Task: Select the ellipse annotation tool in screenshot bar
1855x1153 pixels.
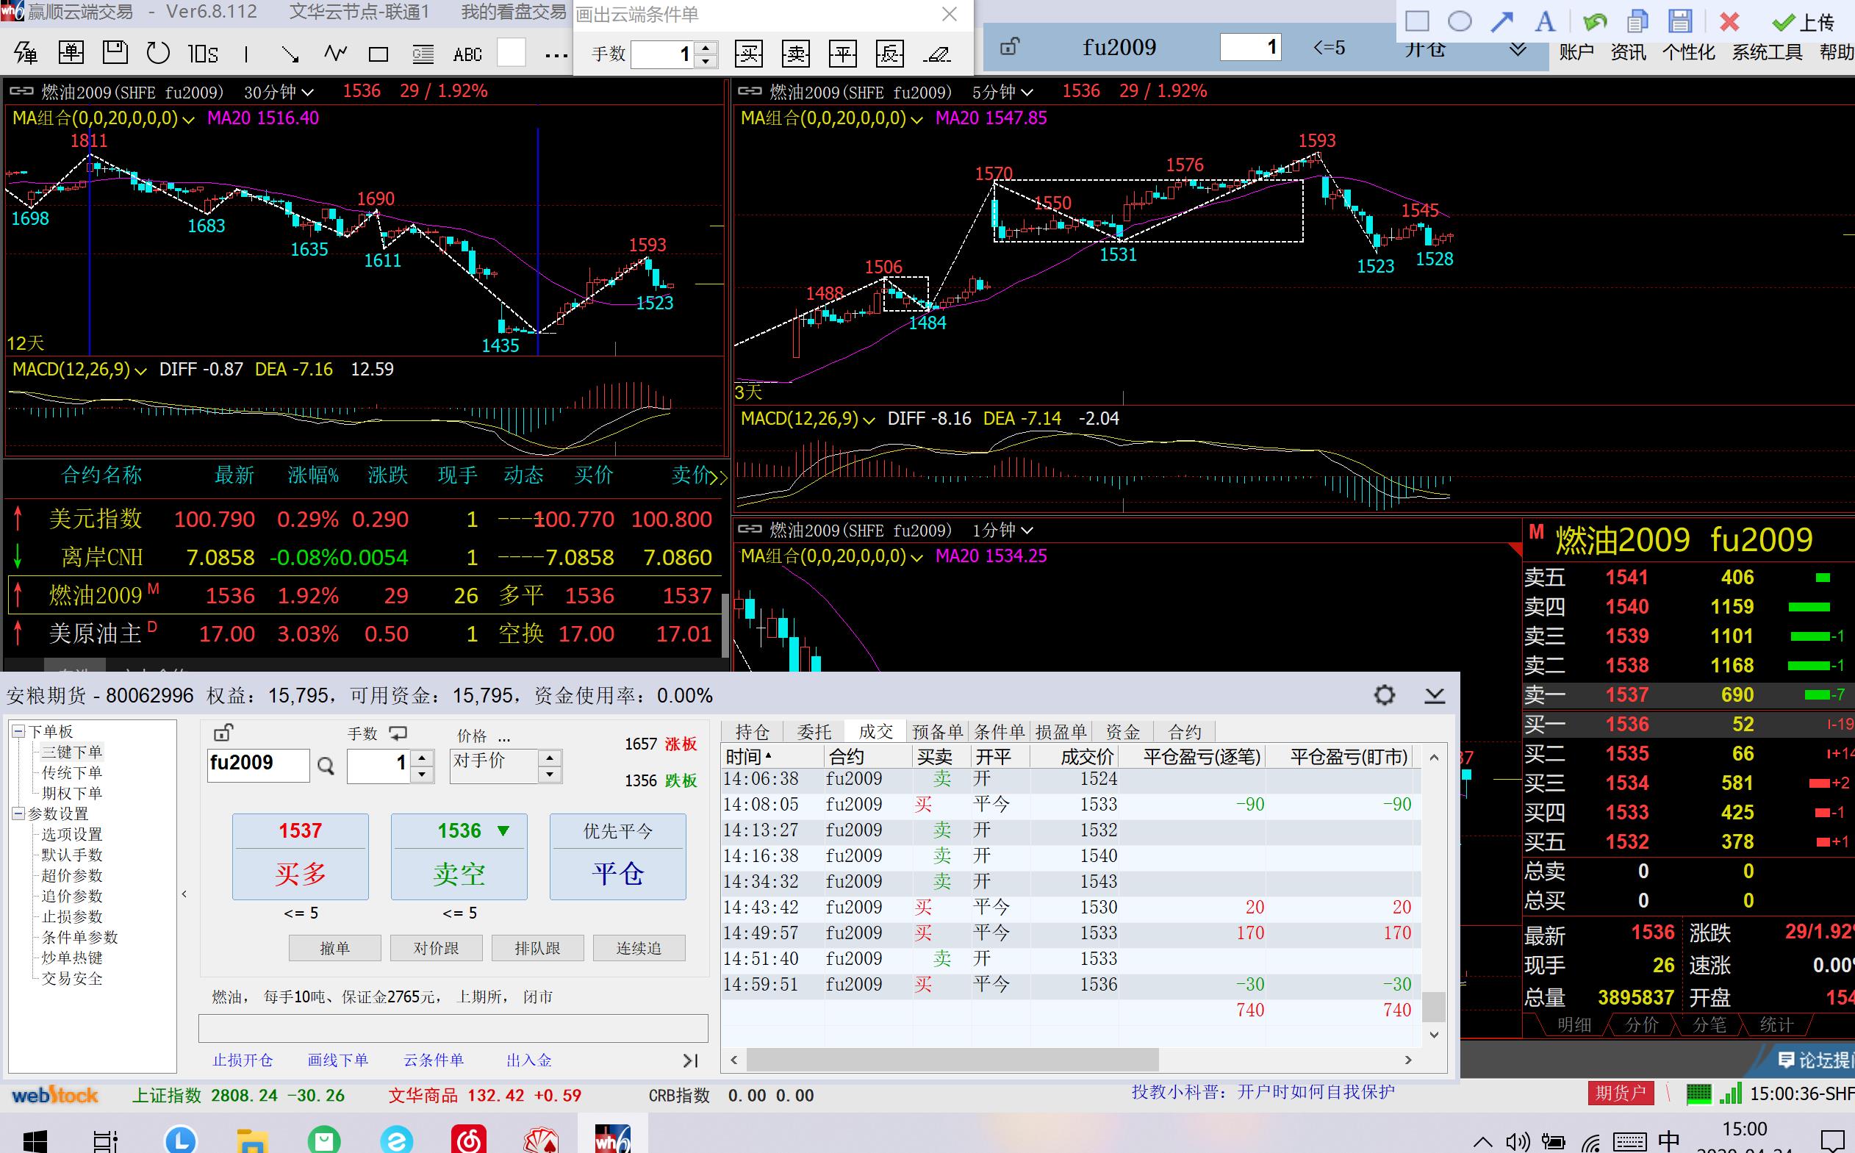Action: point(1460,21)
